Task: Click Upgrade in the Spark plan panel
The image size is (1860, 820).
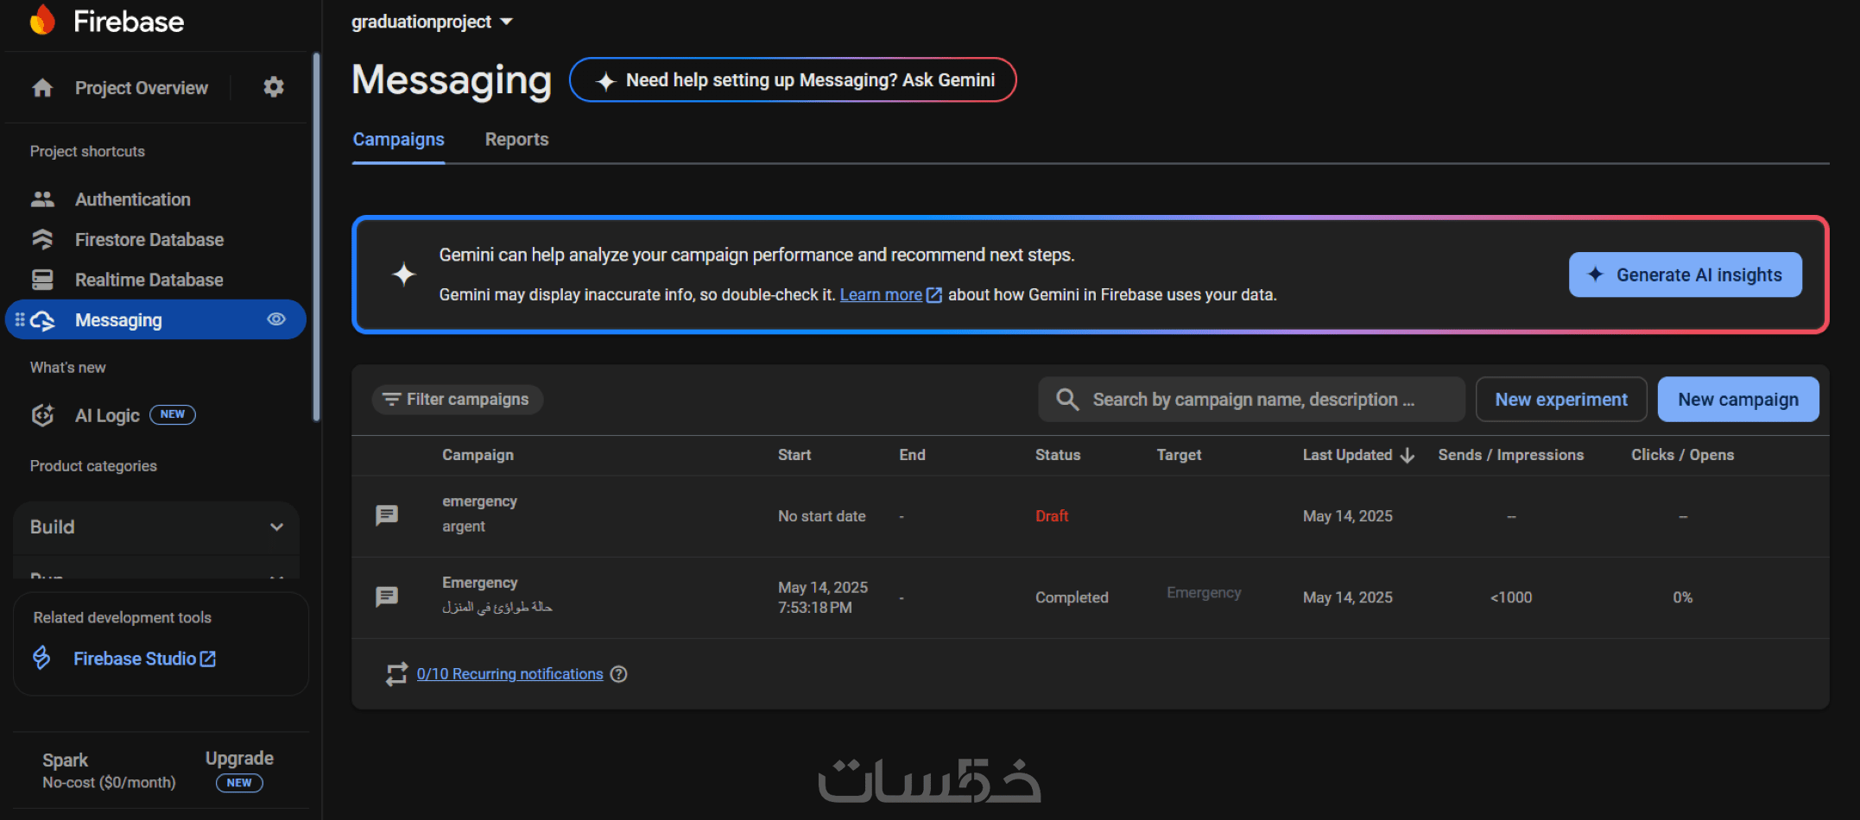Action: 239,758
